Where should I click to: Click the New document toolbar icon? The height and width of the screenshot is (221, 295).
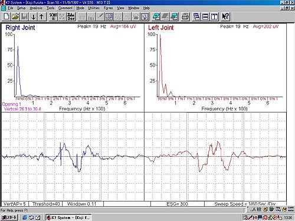(x=6, y=17)
